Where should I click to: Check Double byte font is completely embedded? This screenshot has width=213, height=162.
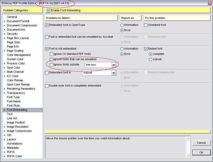47,86
